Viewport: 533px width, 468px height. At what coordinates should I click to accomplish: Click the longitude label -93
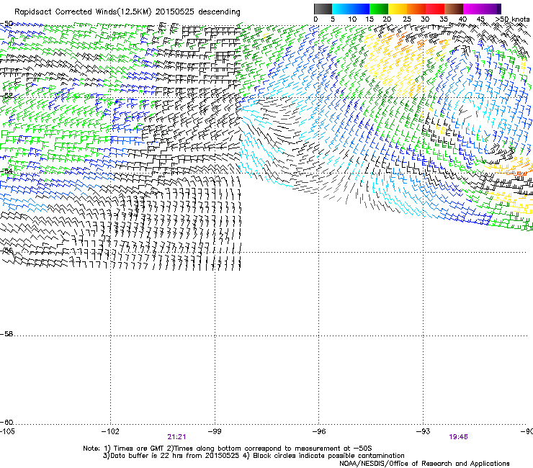pyautogui.click(x=424, y=431)
